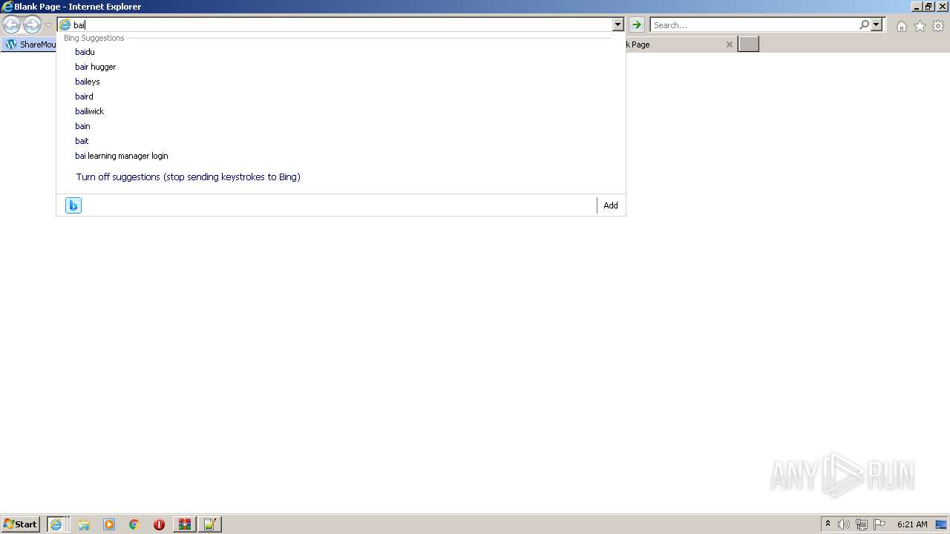The width and height of the screenshot is (950, 534).
Task: Close the Blank Page tab
Action: click(729, 44)
